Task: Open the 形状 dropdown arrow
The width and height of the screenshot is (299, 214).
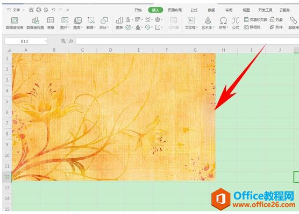Action: pos(108,27)
